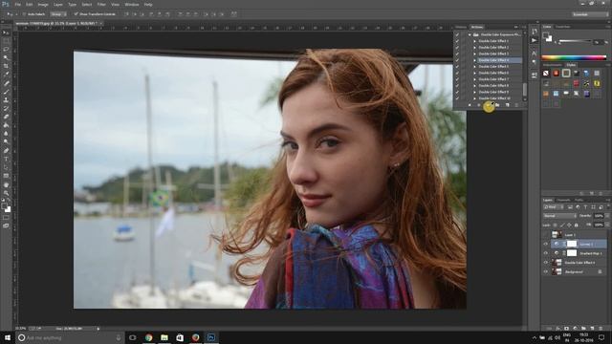
Task: Select the Hand tool
Action: (x=6, y=184)
